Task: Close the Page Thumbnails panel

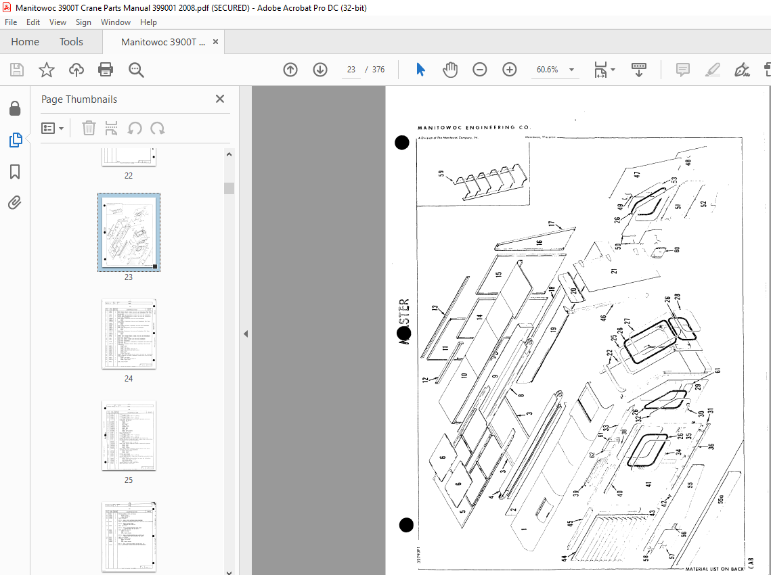Action: click(x=220, y=99)
